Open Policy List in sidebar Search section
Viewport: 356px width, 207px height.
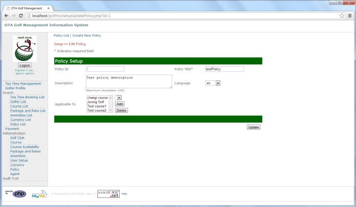pyautogui.click(x=18, y=124)
